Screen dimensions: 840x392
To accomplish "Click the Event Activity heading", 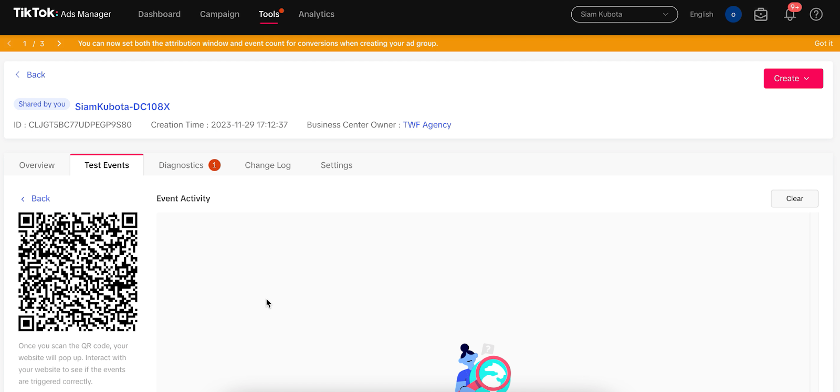I will click(x=183, y=198).
